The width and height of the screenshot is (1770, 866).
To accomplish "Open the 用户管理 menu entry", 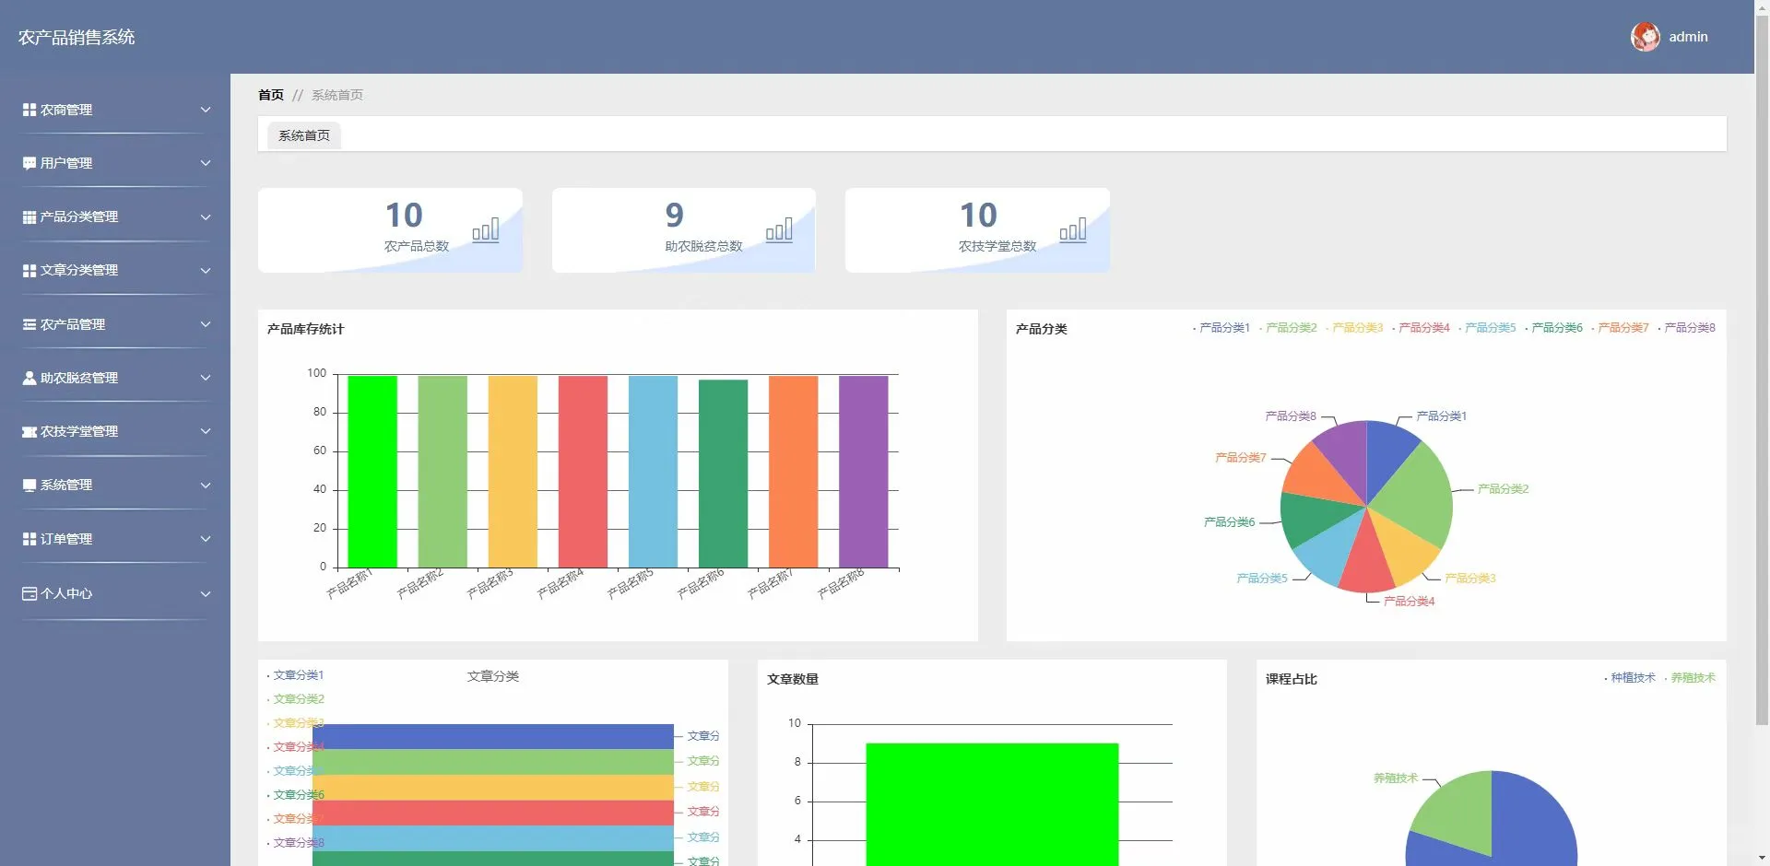I will pyautogui.click(x=65, y=163).
